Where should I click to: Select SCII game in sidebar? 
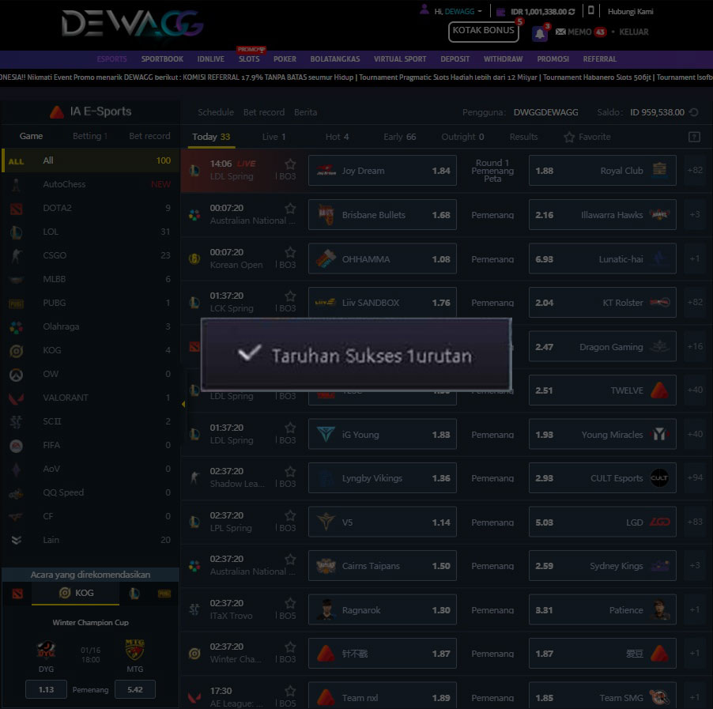click(x=90, y=421)
